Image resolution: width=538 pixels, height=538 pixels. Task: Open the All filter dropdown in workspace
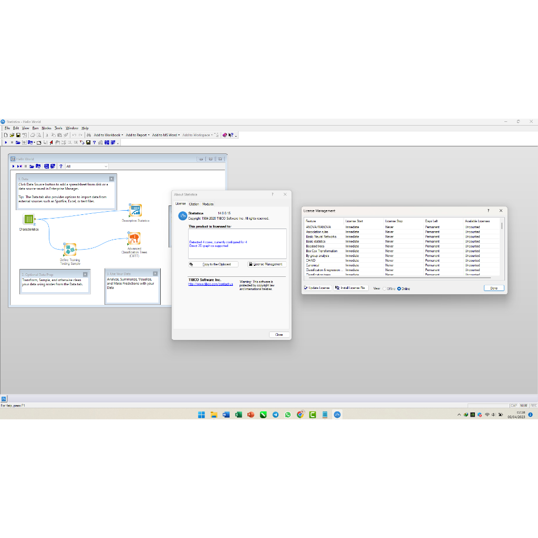87,167
